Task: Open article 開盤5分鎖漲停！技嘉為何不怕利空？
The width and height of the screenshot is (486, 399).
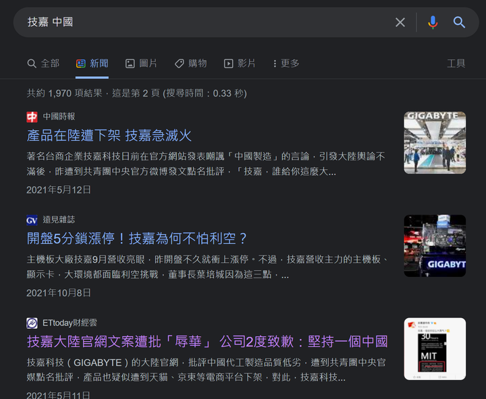Action: [x=137, y=239]
